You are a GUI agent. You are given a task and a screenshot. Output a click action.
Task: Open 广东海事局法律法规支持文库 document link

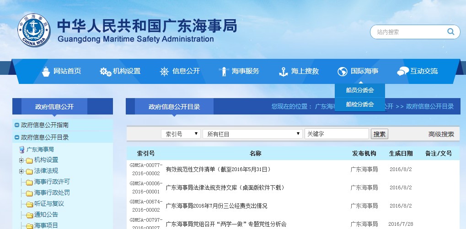[225, 187]
